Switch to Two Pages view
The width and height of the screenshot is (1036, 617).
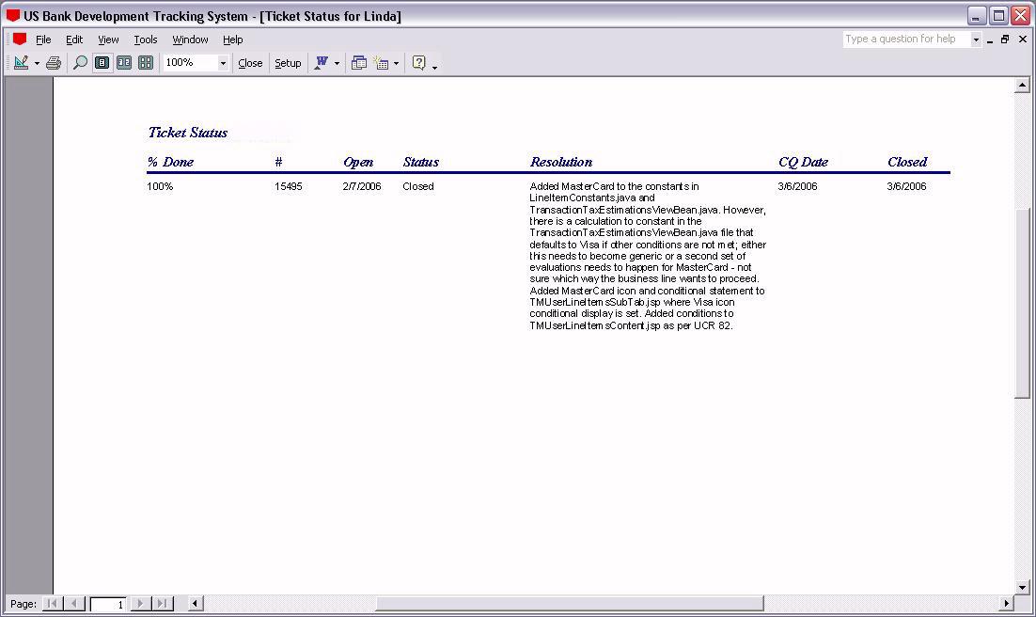click(x=123, y=63)
